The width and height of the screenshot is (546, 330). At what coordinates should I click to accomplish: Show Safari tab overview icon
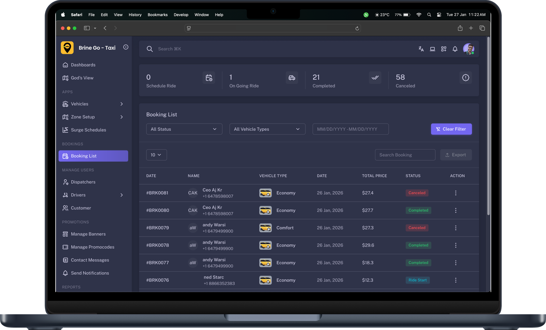coord(482,28)
